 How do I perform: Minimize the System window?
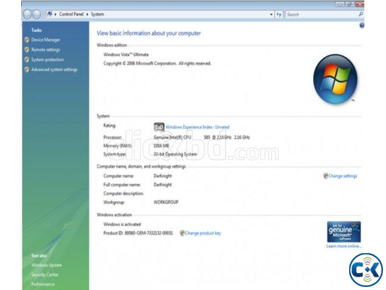(340, 4)
